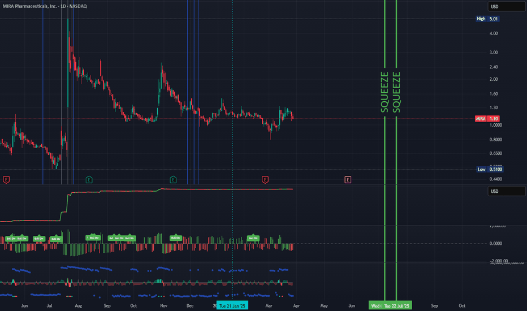Click the May label on the time axis

(324, 305)
